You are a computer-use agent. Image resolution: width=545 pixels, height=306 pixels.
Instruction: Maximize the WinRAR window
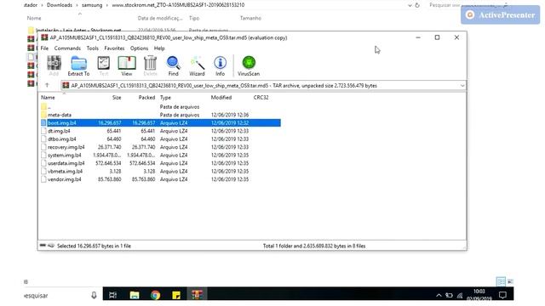[x=437, y=37]
